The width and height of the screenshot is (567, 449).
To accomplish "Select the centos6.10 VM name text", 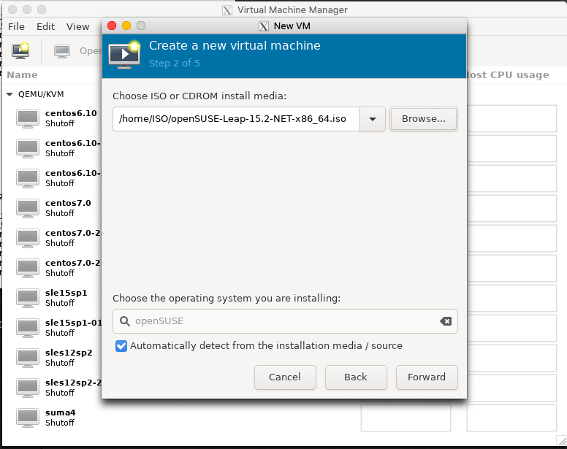I will pos(71,113).
